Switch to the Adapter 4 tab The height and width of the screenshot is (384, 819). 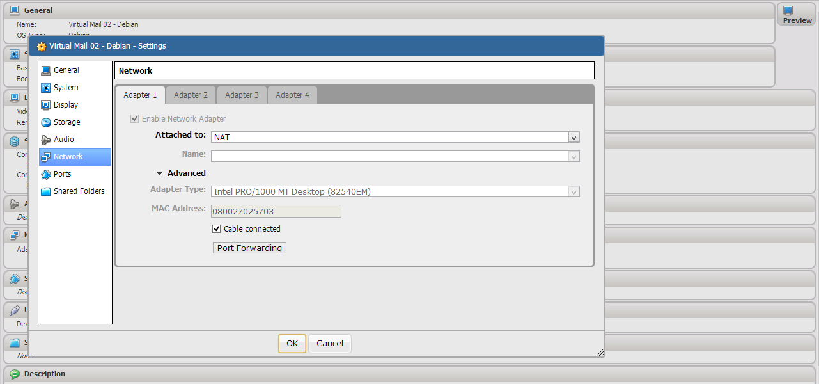292,95
